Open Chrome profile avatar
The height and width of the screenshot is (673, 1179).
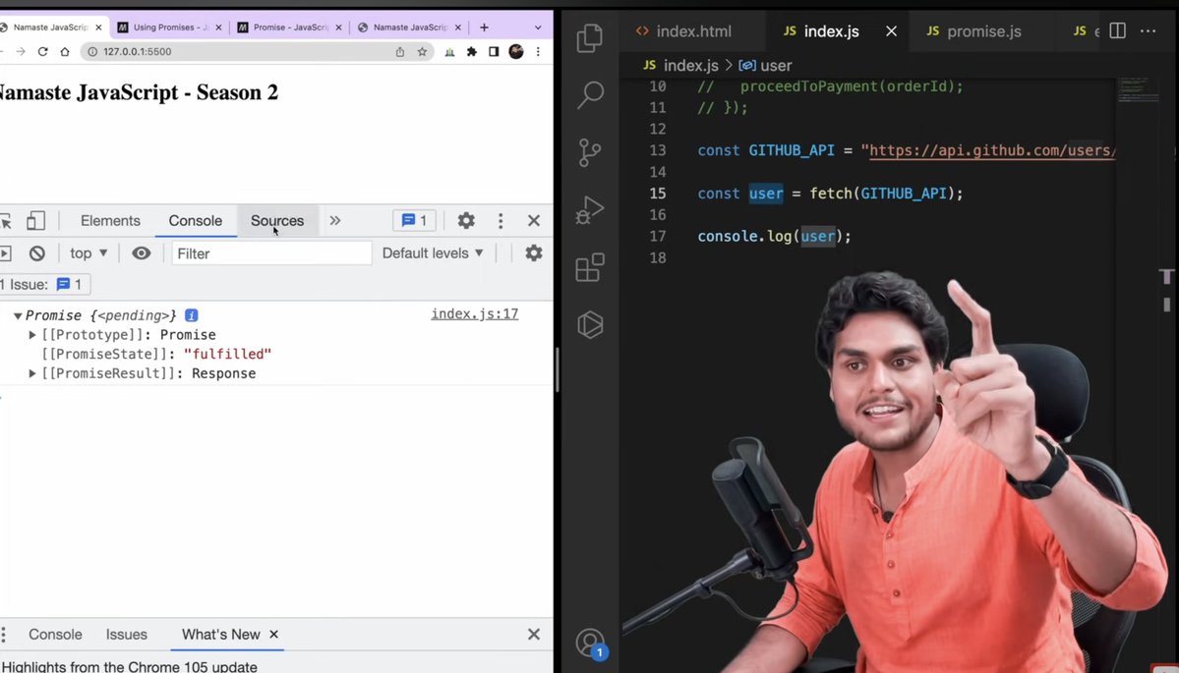point(516,52)
